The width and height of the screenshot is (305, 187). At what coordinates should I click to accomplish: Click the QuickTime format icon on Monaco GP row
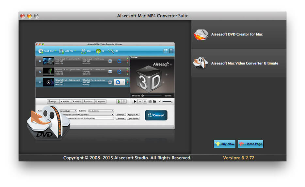pyautogui.click(x=120, y=72)
